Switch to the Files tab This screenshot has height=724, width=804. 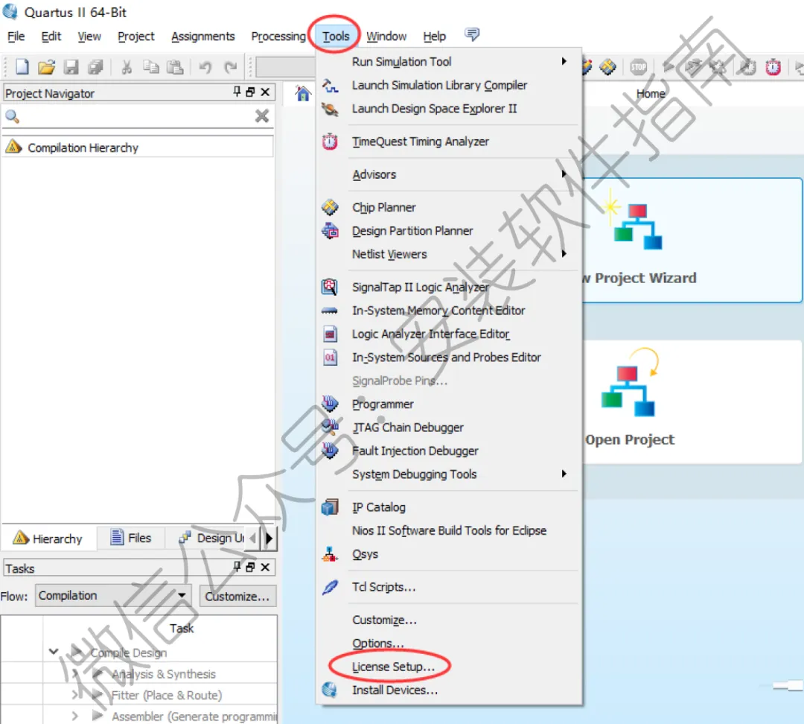tap(131, 538)
